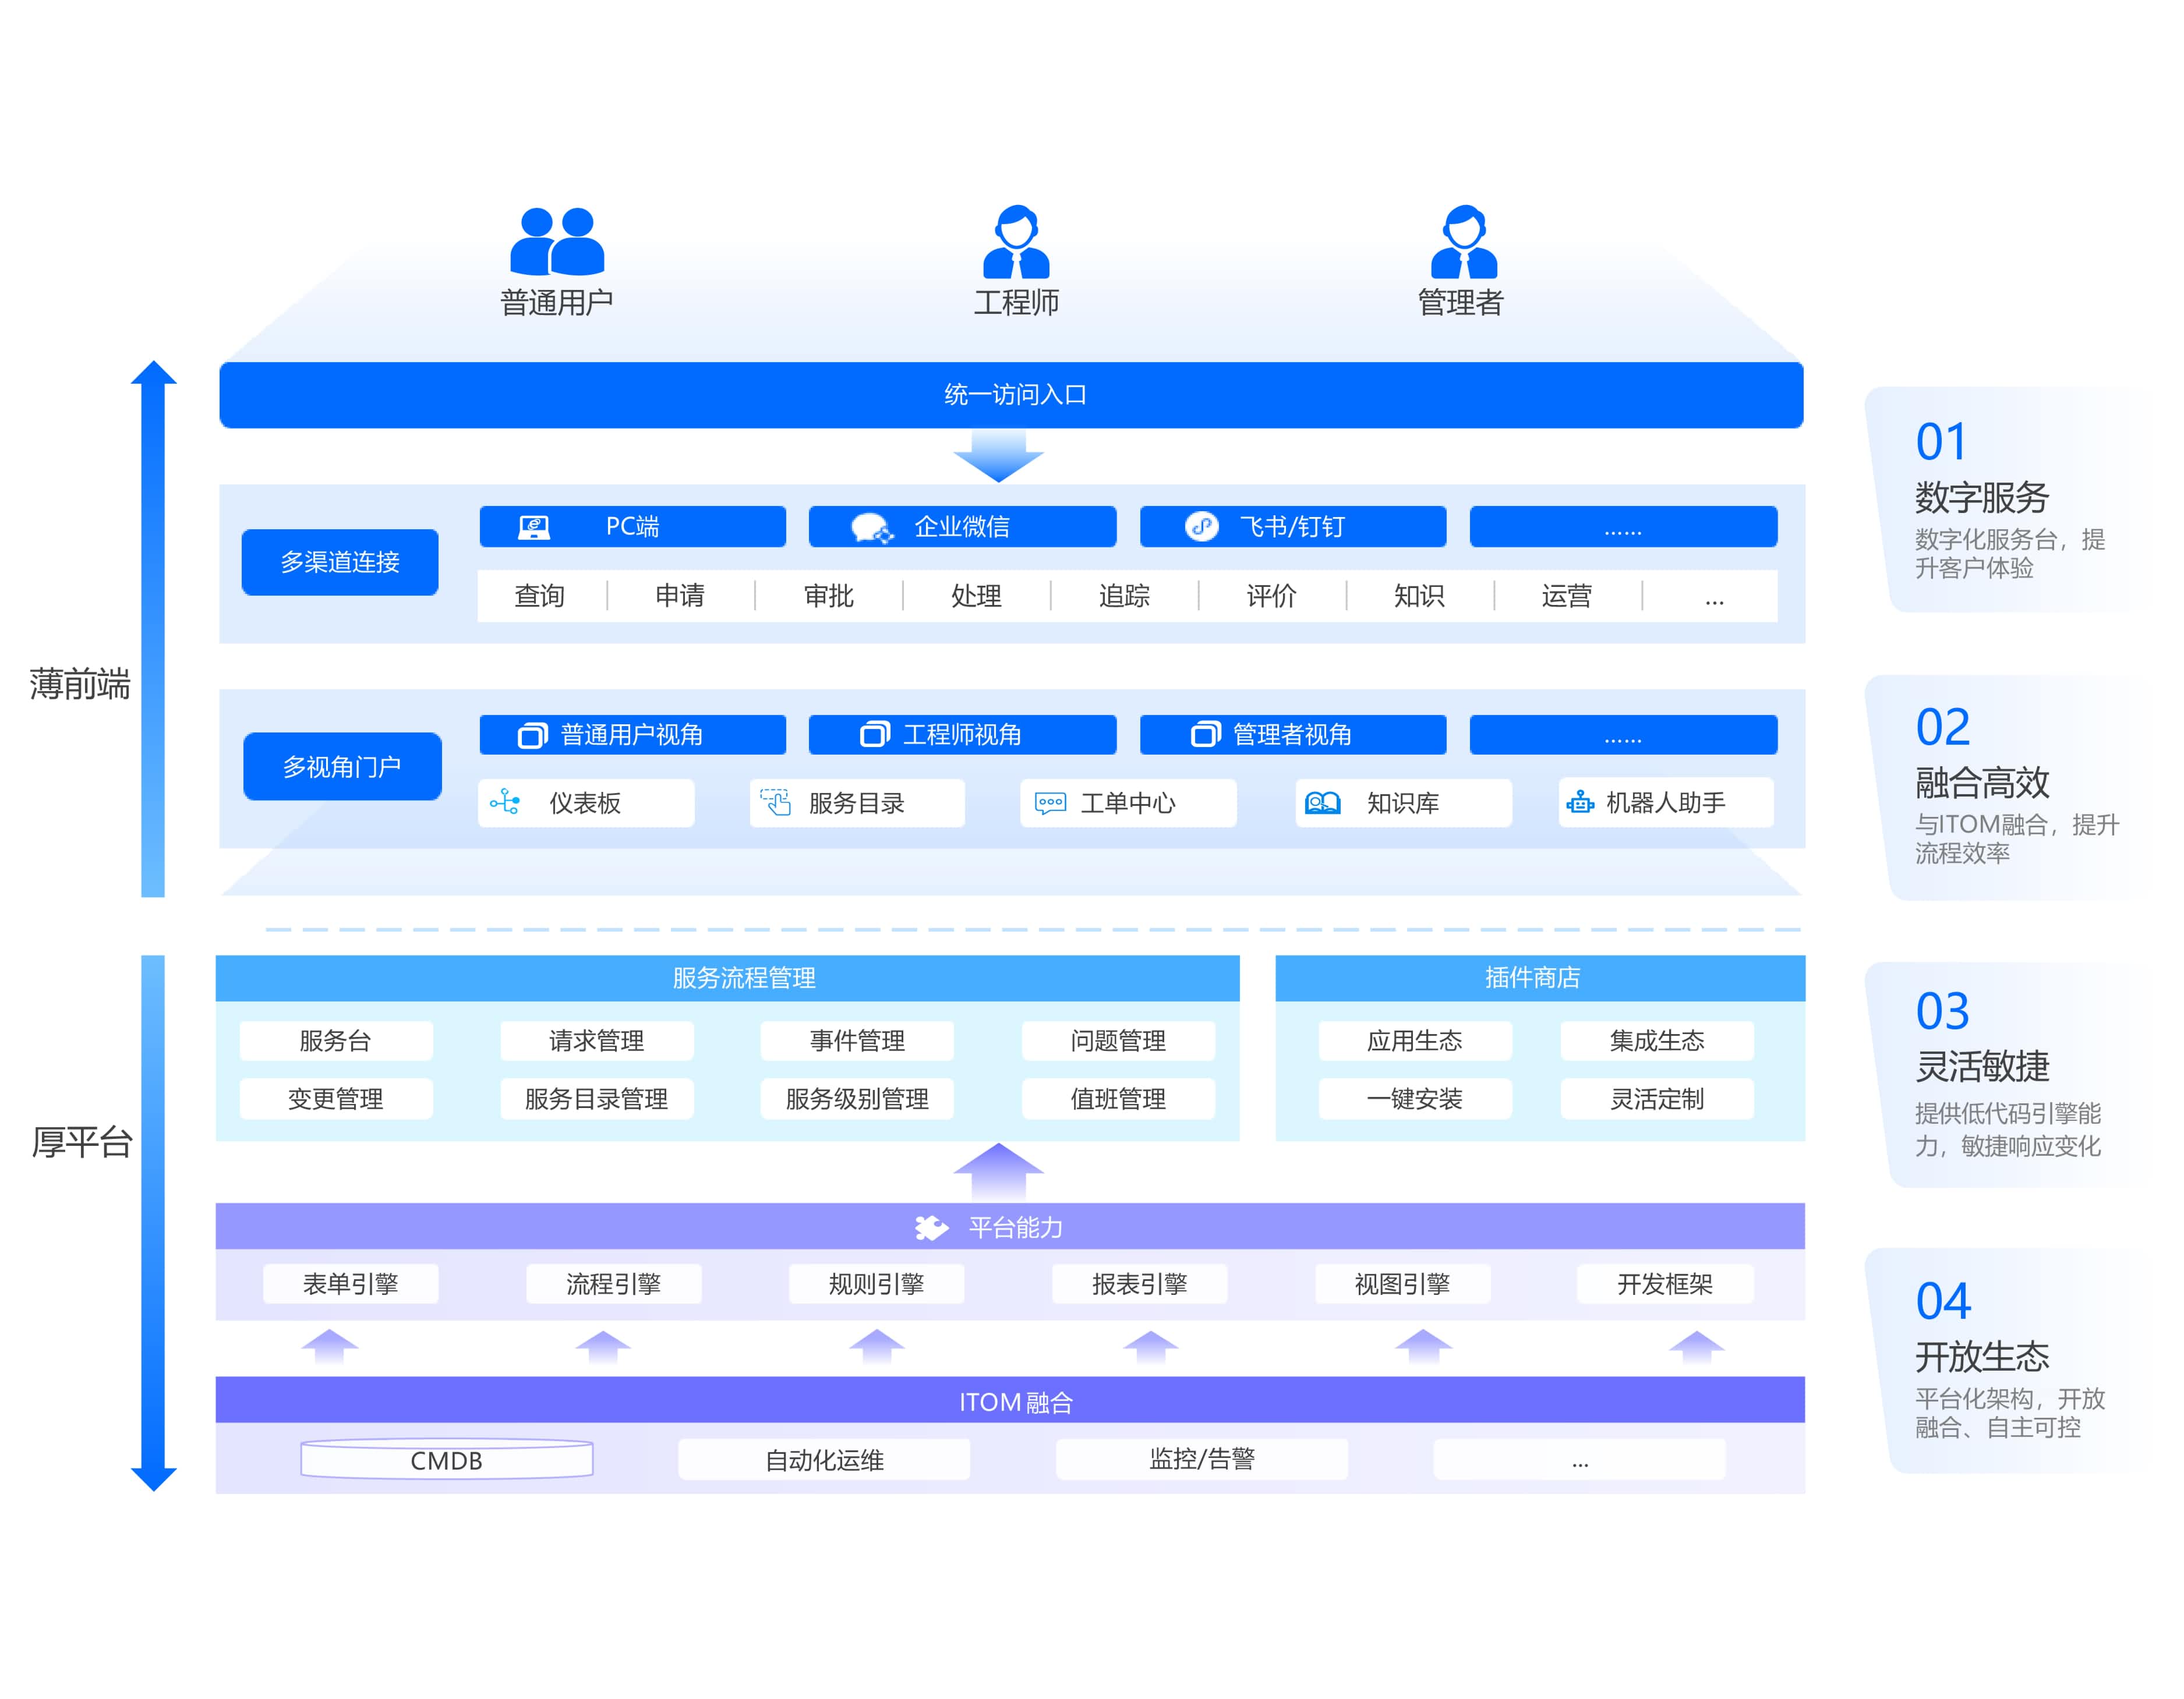Open the 仪表板 dashboard icon
This screenshot has height=1699, width=2184.
click(505, 802)
